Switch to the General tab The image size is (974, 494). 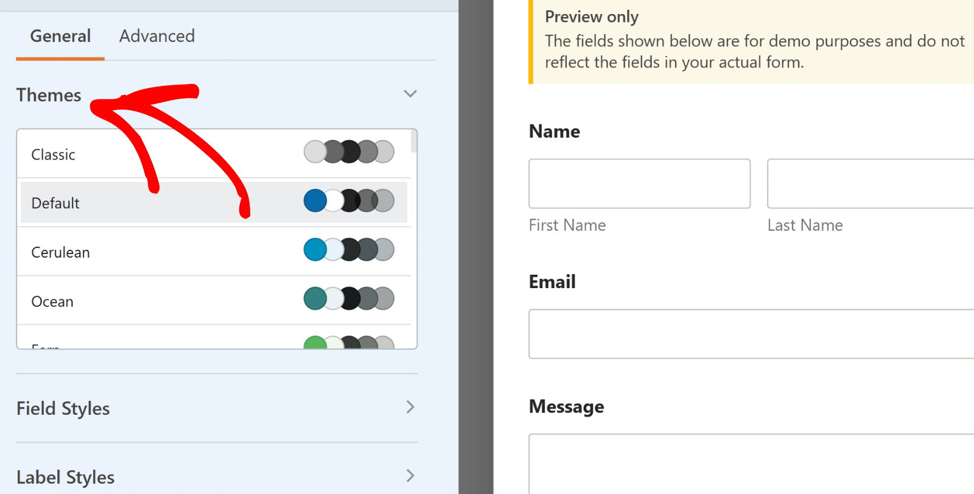click(60, 36)
